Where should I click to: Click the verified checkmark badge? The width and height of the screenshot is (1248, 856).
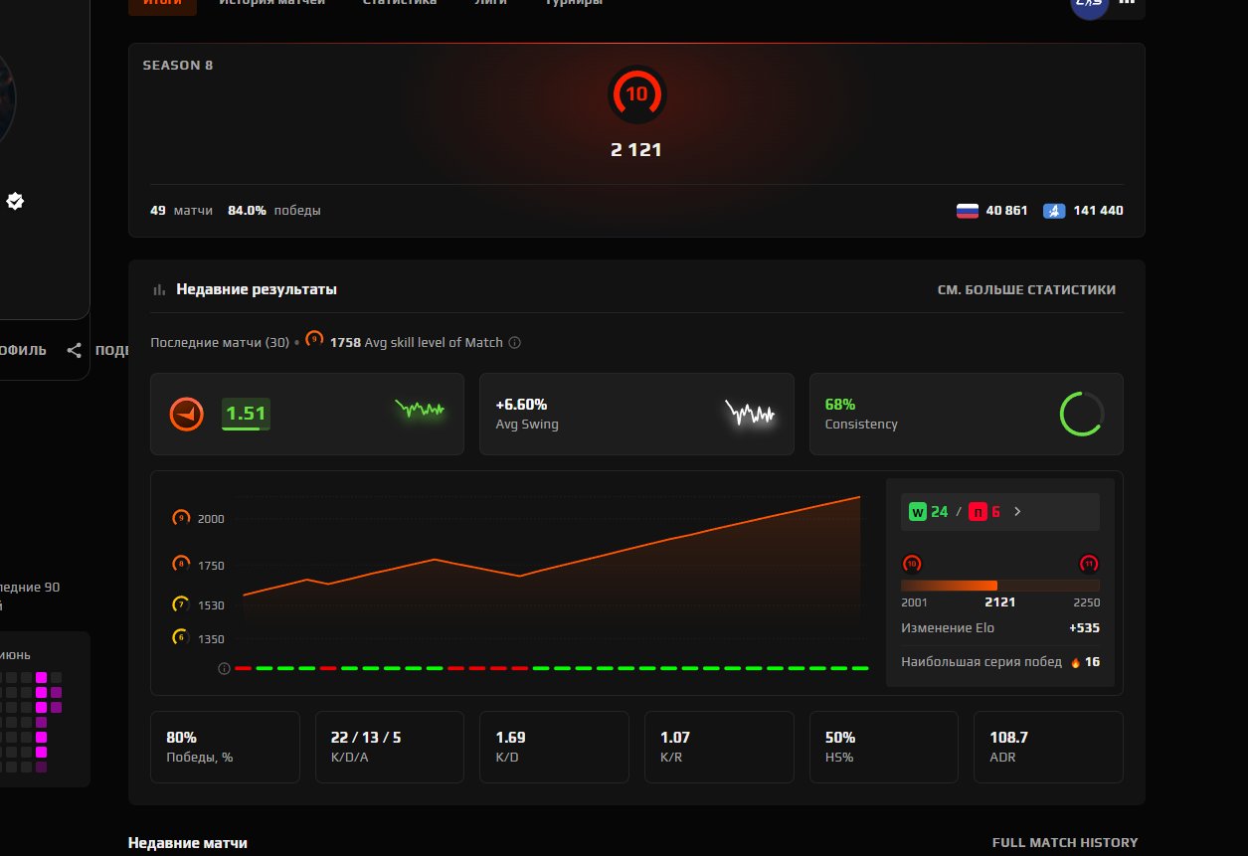pos(15,201)
